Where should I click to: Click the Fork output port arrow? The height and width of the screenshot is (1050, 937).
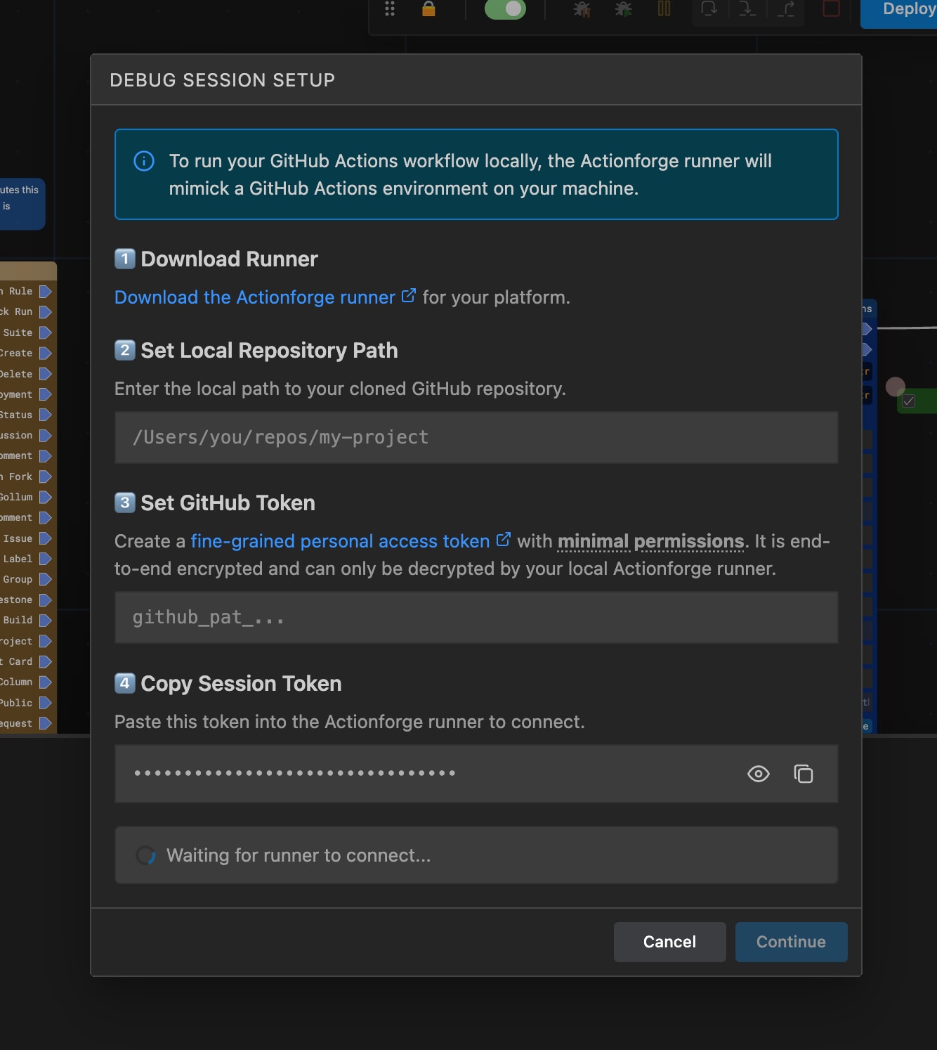46,477
